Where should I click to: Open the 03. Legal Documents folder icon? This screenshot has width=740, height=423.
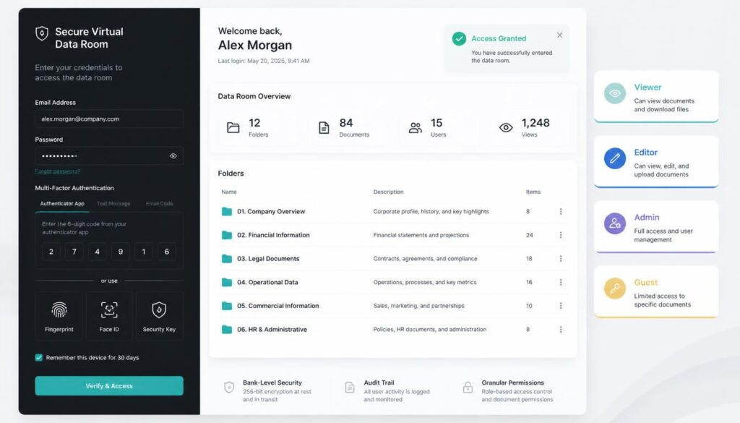pyautogui.click(x=227, y=259)
